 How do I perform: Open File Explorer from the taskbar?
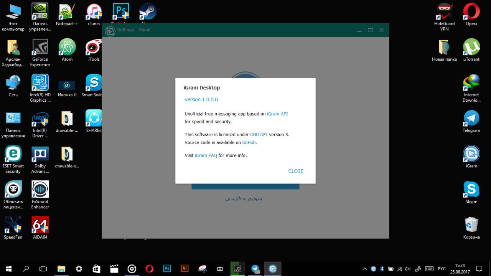point(61,269)
